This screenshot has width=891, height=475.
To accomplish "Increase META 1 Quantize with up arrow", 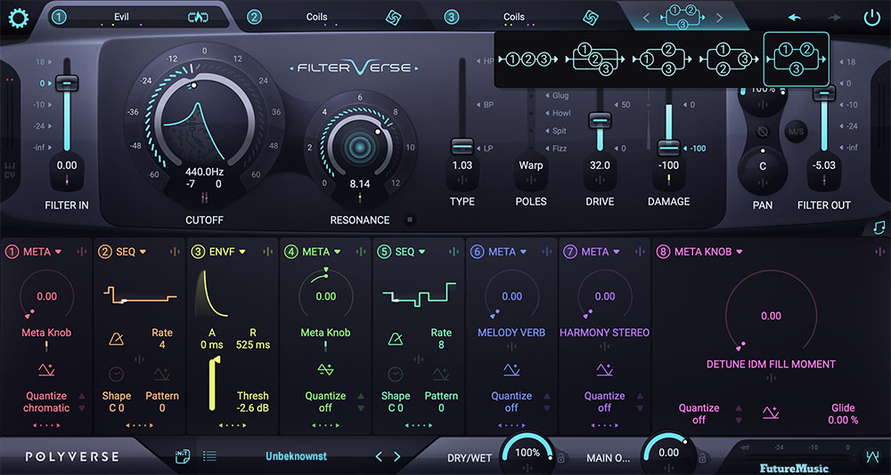I will click(x=81, y=396).
